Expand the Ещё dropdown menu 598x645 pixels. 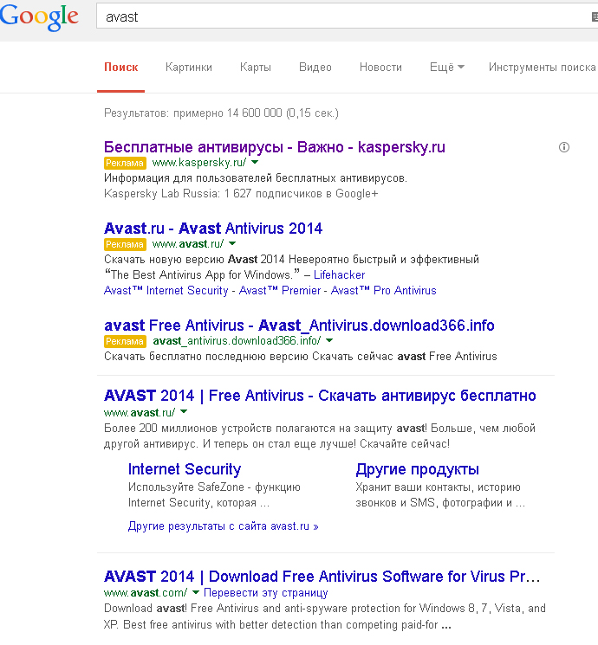tap(446, 67)
